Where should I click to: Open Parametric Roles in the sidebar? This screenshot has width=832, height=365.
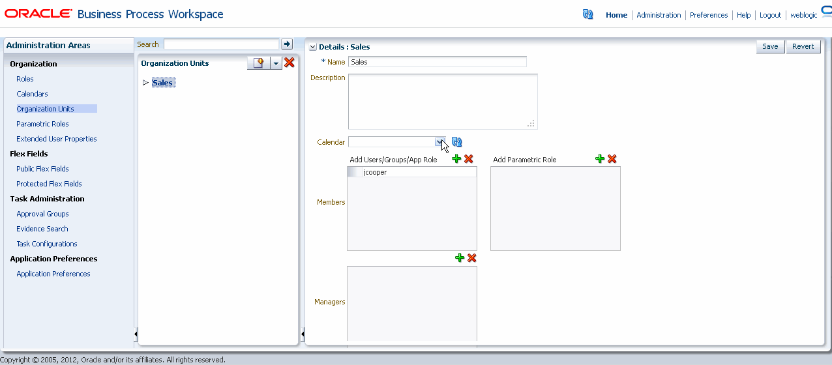42,124
